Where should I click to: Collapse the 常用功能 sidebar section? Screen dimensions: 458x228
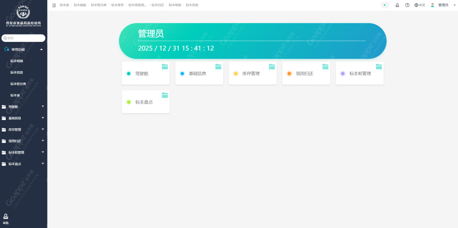[x=42, y=49]
